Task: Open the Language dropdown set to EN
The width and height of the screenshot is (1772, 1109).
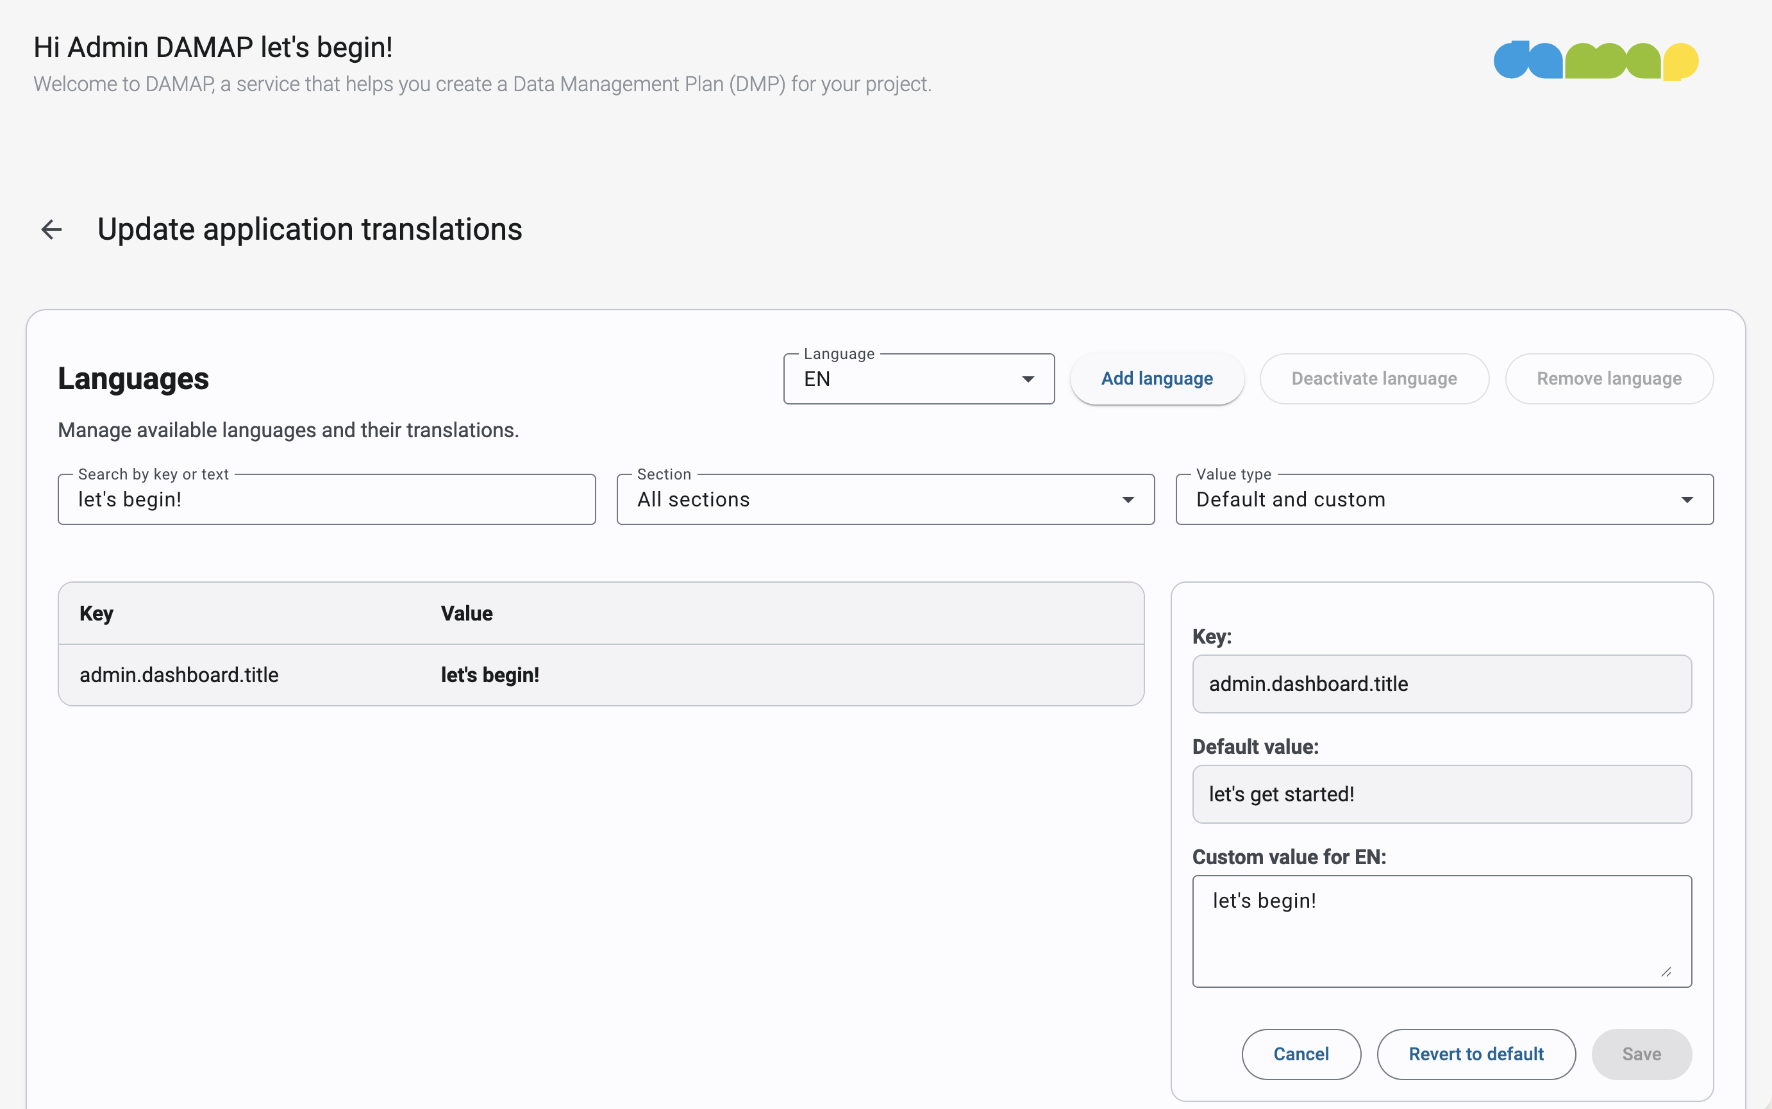Action: 918,379
